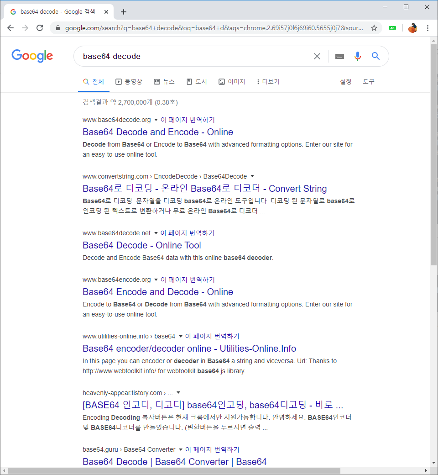
Task: Click the browser forward arrow
Action: (25, 28)
